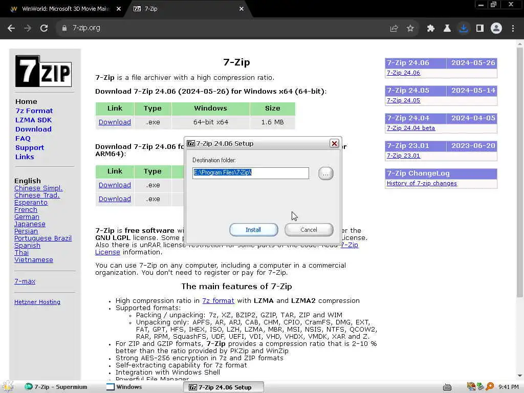
Task: Open LZMA SDK sidebar link
Action: coord(33,120)
